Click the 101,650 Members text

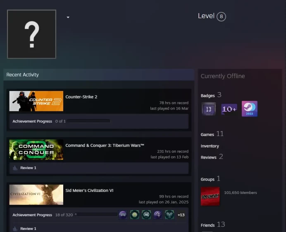coord(241,193)
